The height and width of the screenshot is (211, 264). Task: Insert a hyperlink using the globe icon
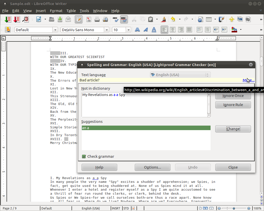[x=200, y=19]
